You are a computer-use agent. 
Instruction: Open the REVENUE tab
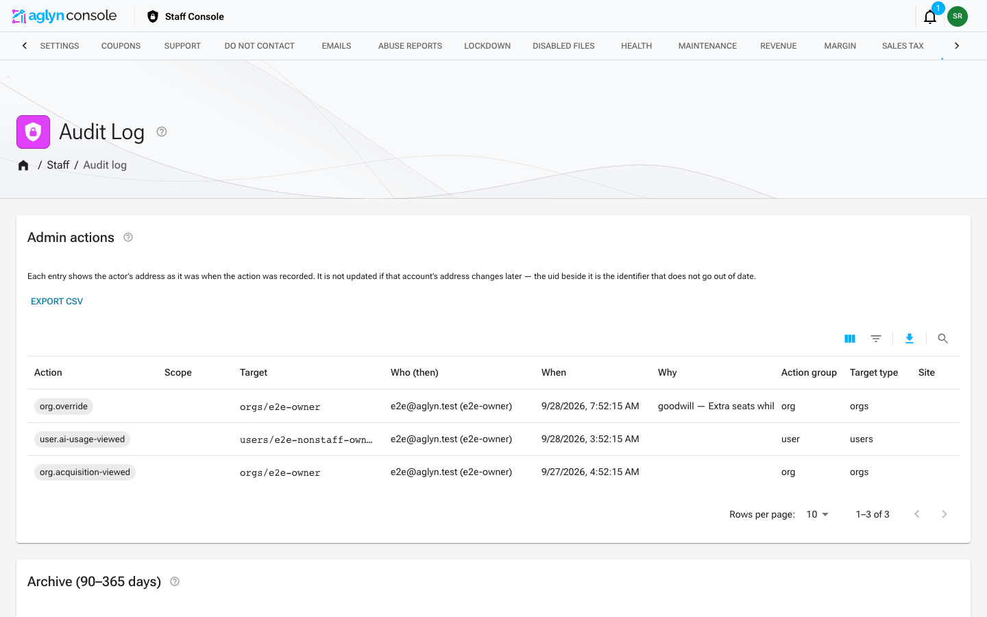point(779,46)
